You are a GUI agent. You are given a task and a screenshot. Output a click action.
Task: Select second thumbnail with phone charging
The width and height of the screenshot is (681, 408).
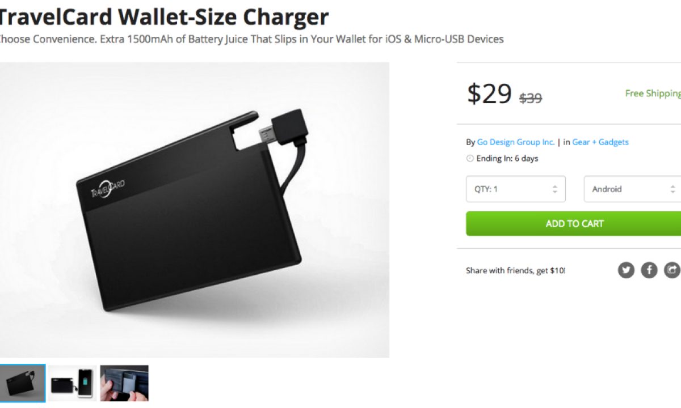[x=73, y=384]
